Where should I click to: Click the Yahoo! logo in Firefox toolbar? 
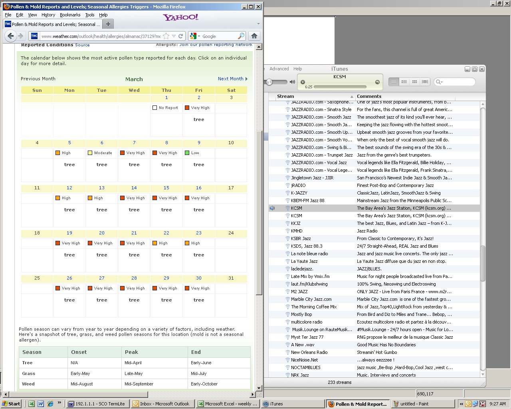coord(180,17)
